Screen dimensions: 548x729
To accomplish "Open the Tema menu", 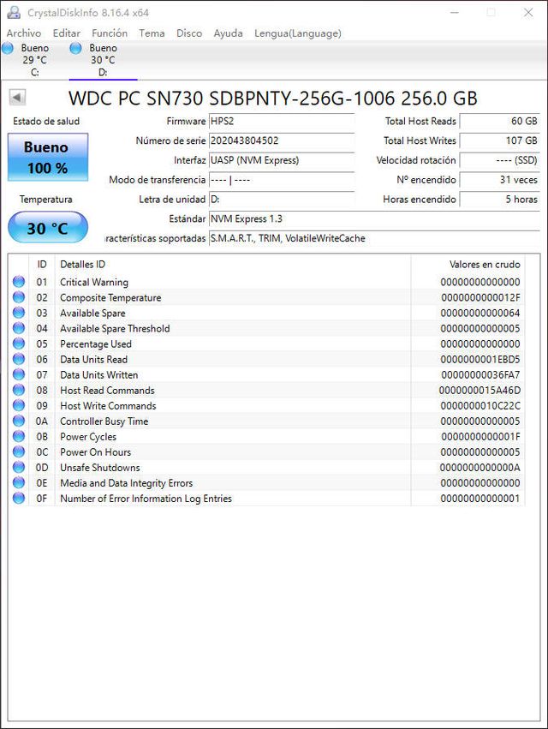I will (x=152, y=33).
